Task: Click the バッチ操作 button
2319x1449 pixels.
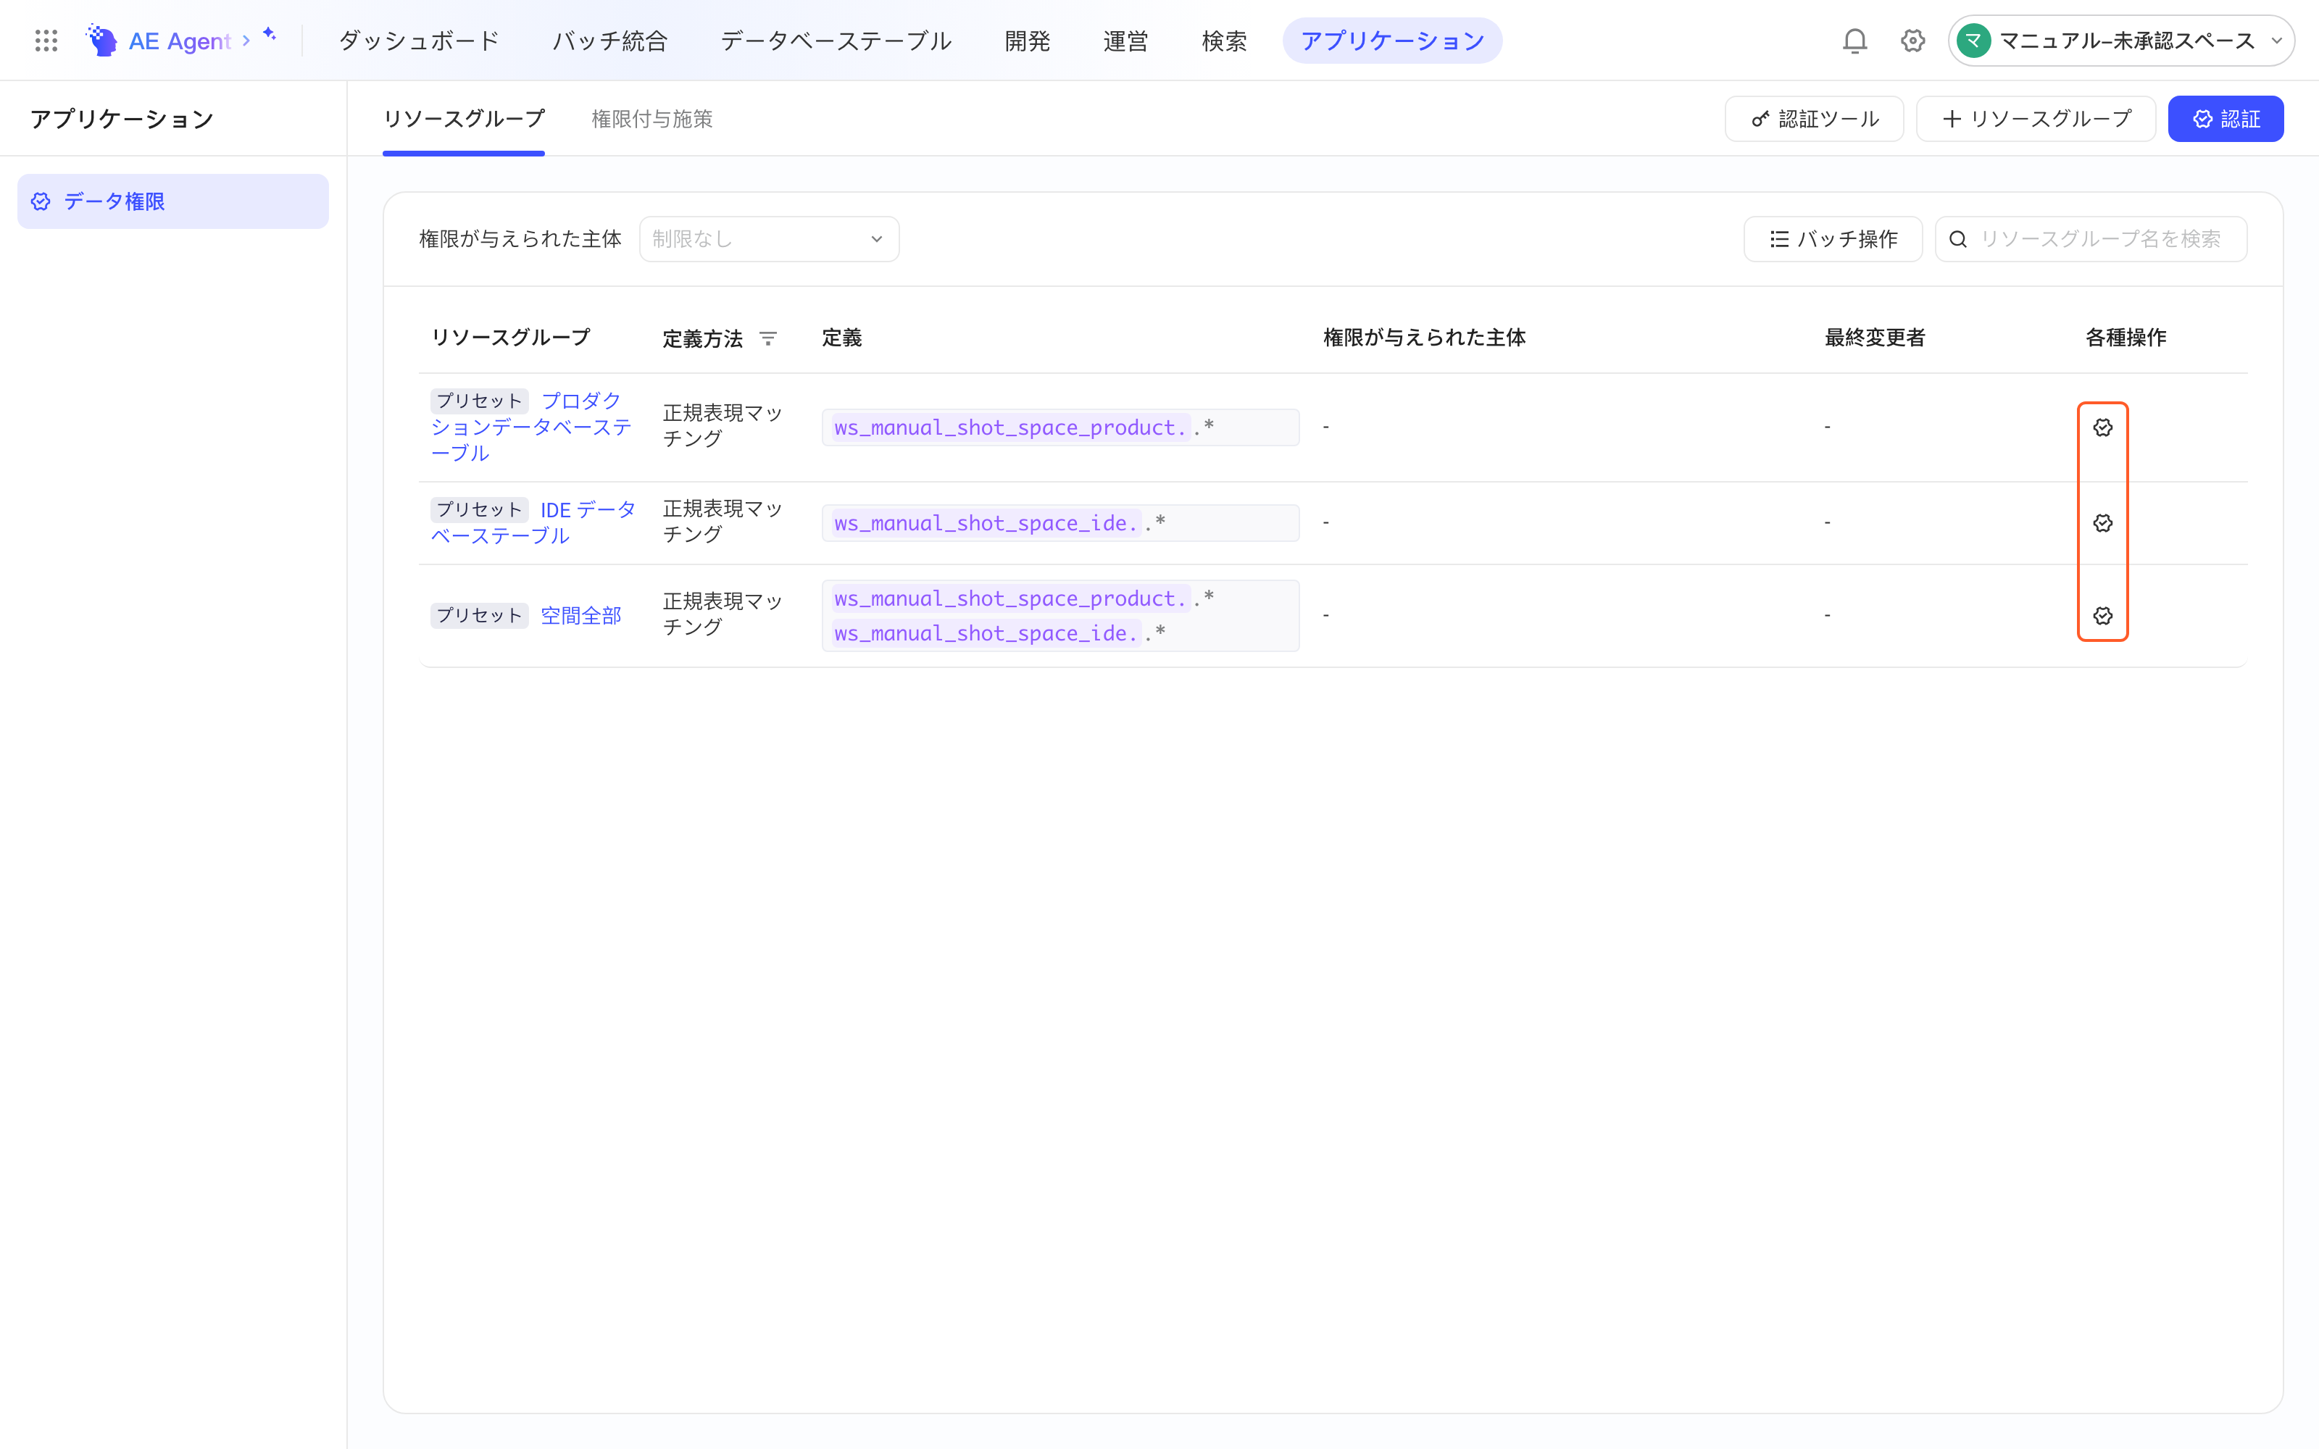Action: point(1832,238)
